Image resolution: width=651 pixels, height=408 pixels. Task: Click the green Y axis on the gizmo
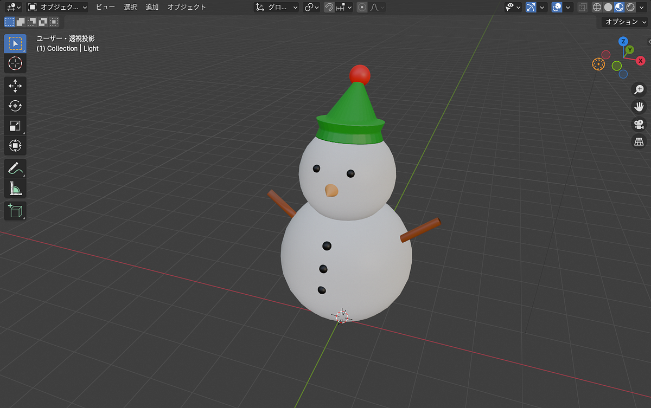pos(629,50)
